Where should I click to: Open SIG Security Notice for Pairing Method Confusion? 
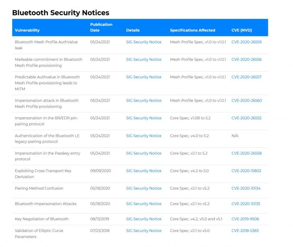pos(144,188)
